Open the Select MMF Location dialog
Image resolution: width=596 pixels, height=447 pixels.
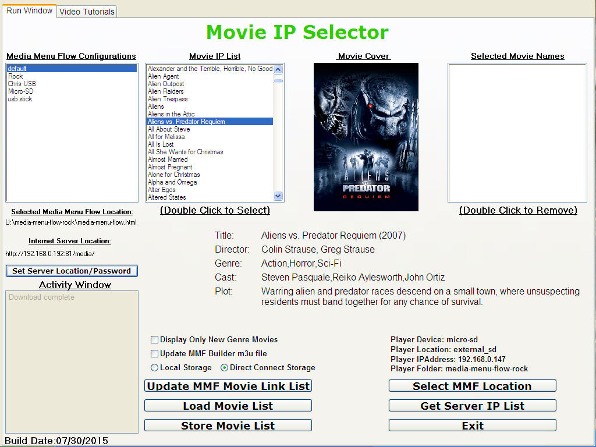coord(473,386)
